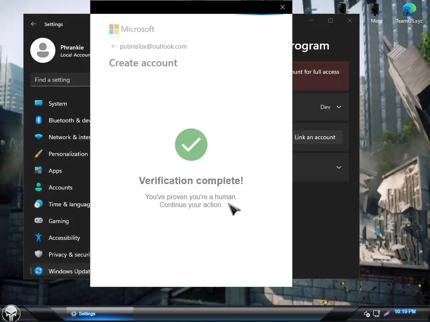Click the muted volume tray icon

tap(367, 314)
